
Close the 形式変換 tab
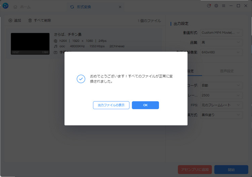[120, 7]
